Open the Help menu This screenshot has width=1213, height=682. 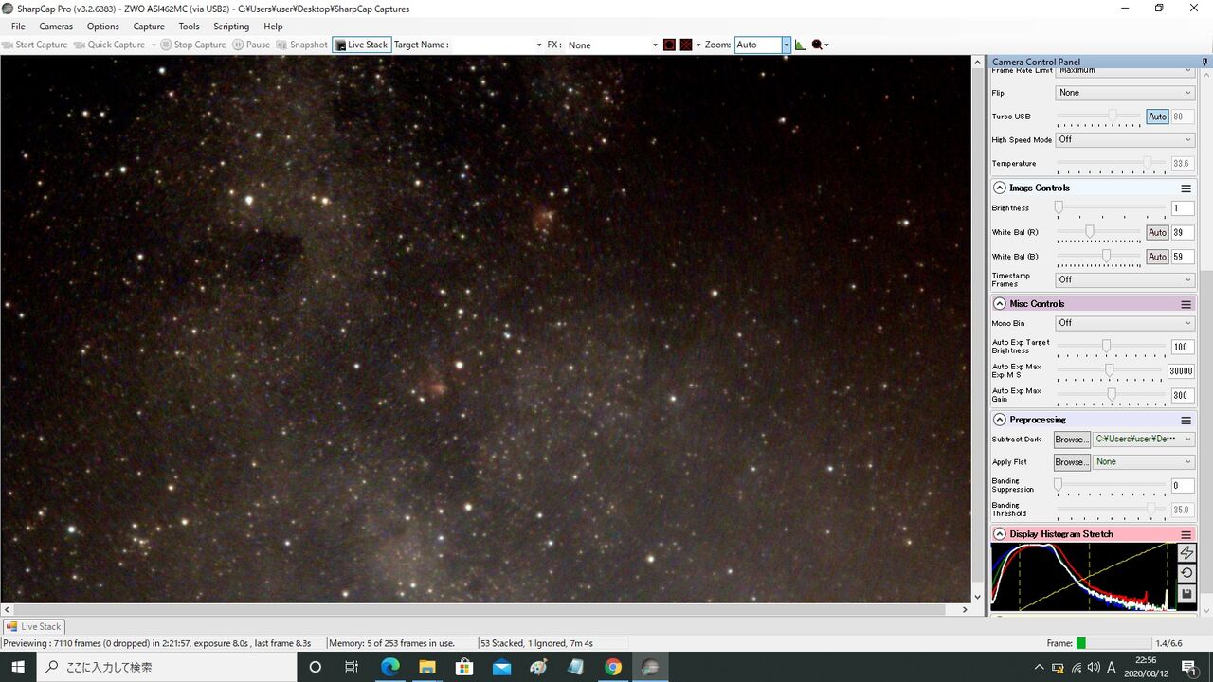click(273, 27)
